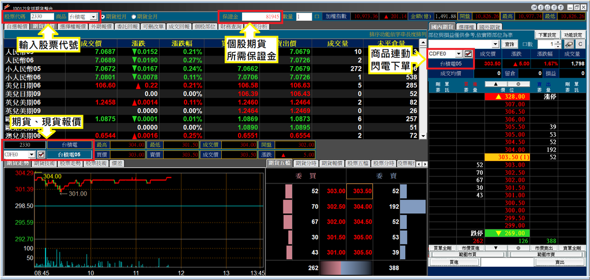
Task: Switch to the 外期報價 tab
Action: tap(101, 26)
